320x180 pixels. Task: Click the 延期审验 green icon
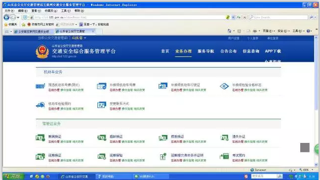(102, 157)
